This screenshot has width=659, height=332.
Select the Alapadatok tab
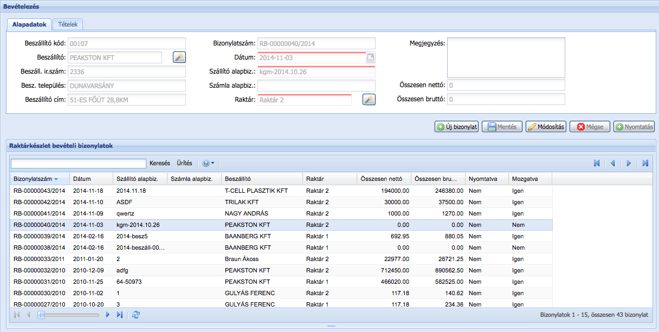point(29,24)
